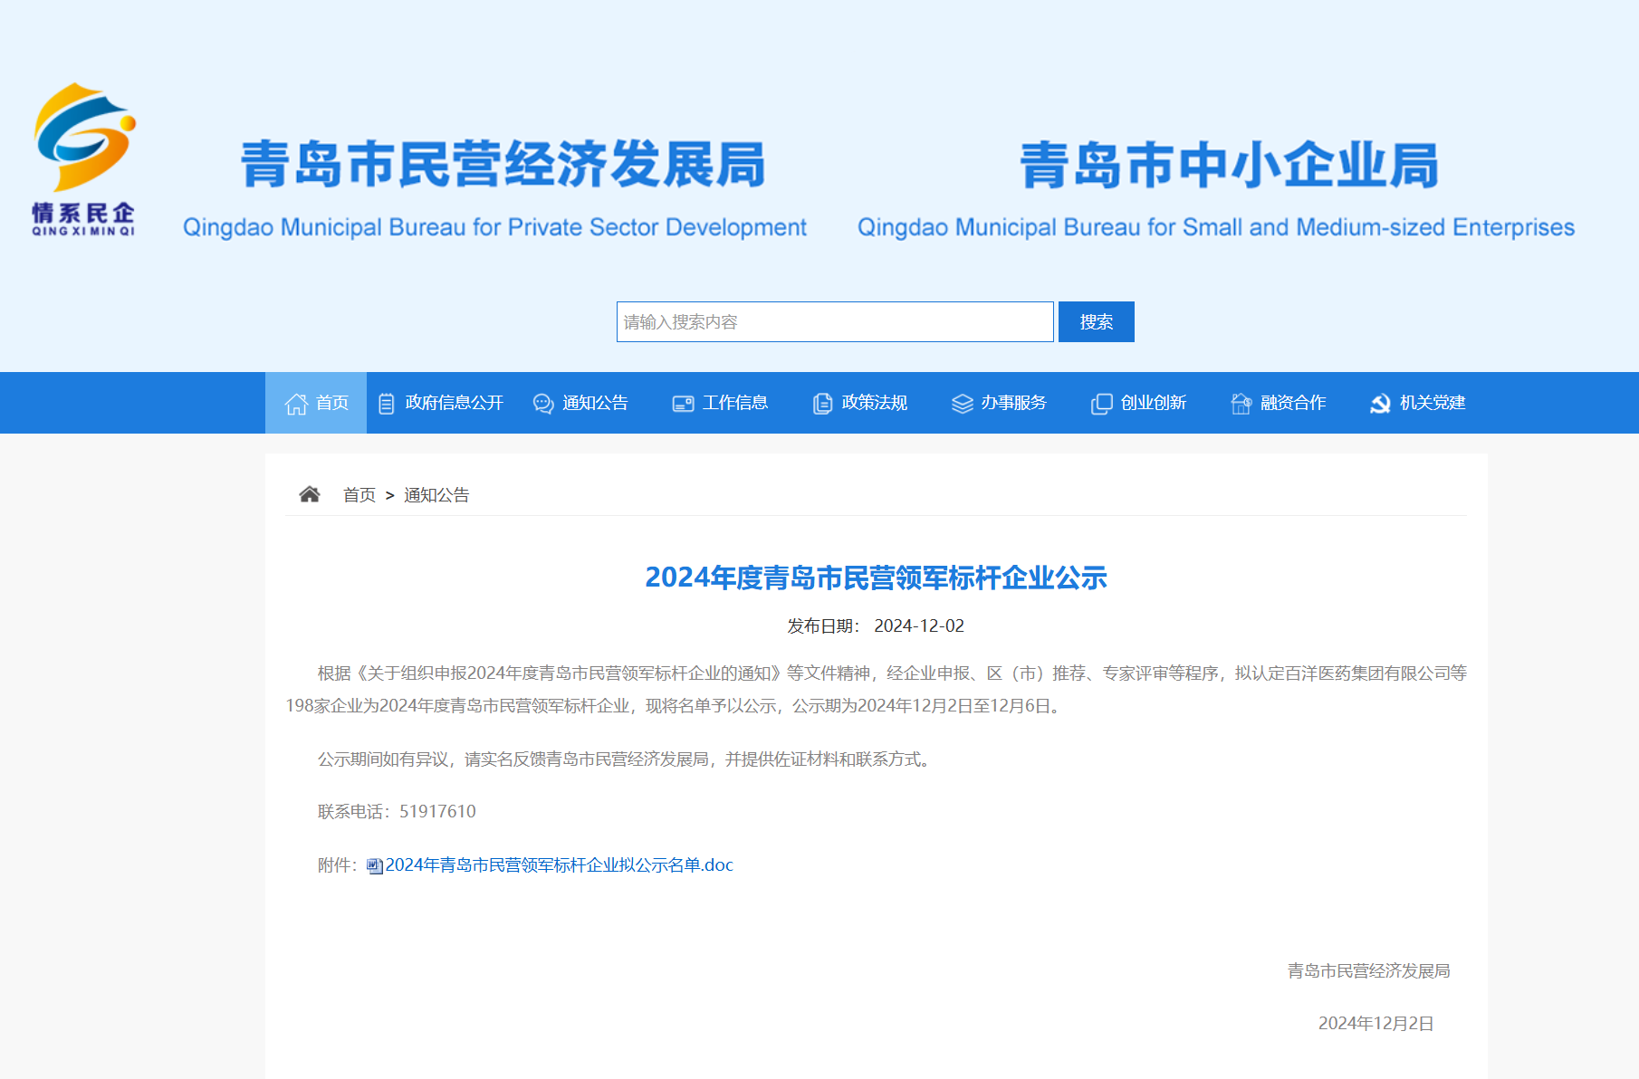Click the 青岛市民营经济发展局 header title
Image resolution: width=1639 pixels, height=1079 pixels.
click(503, 165)
